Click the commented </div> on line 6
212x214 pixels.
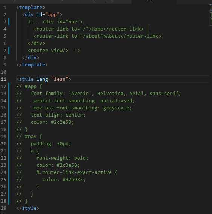(x=37, y=43)
